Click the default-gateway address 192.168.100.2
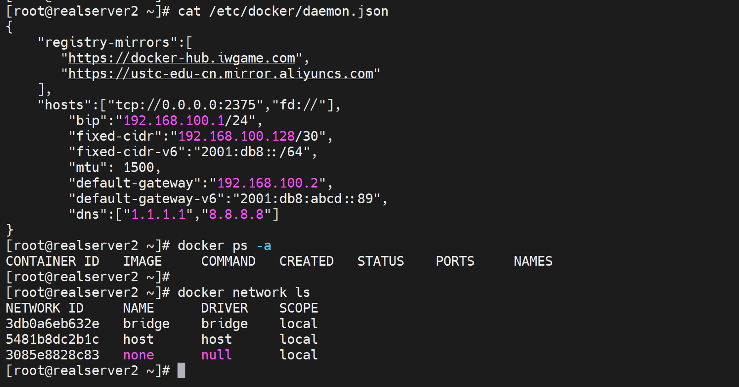Screen dimensions: 739x387 268,183
